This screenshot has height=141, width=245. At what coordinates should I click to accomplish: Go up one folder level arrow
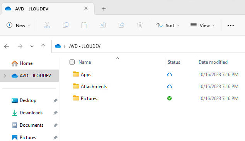point(43,46)
